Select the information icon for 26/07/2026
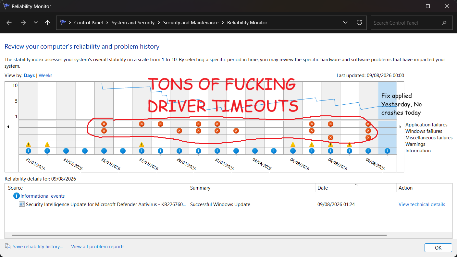The width and height of the screenshot is (457, 257). point(123,151)
